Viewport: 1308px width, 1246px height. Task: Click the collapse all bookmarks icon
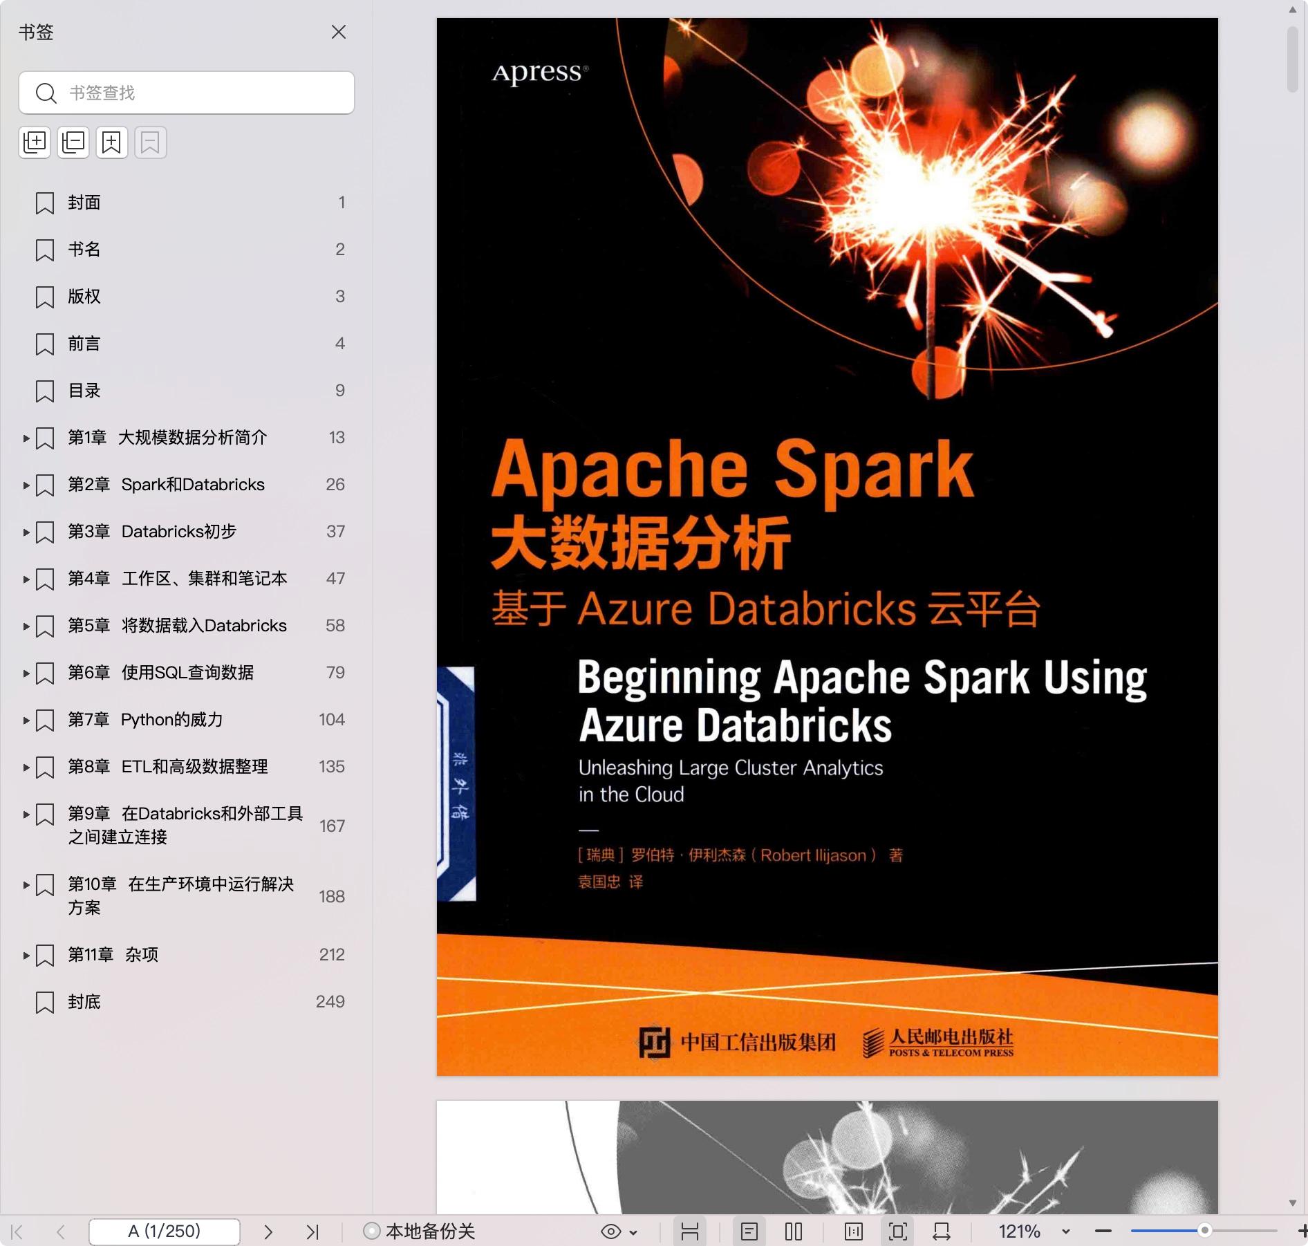click(x=73, y=142)
